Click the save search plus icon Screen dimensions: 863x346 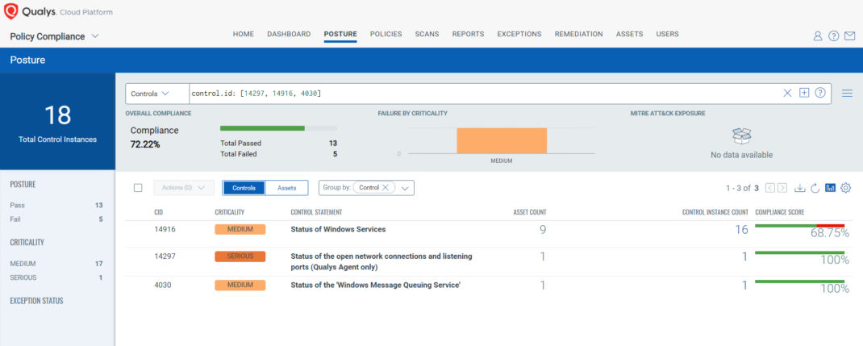pyautogui.click(x=804, y=93)
